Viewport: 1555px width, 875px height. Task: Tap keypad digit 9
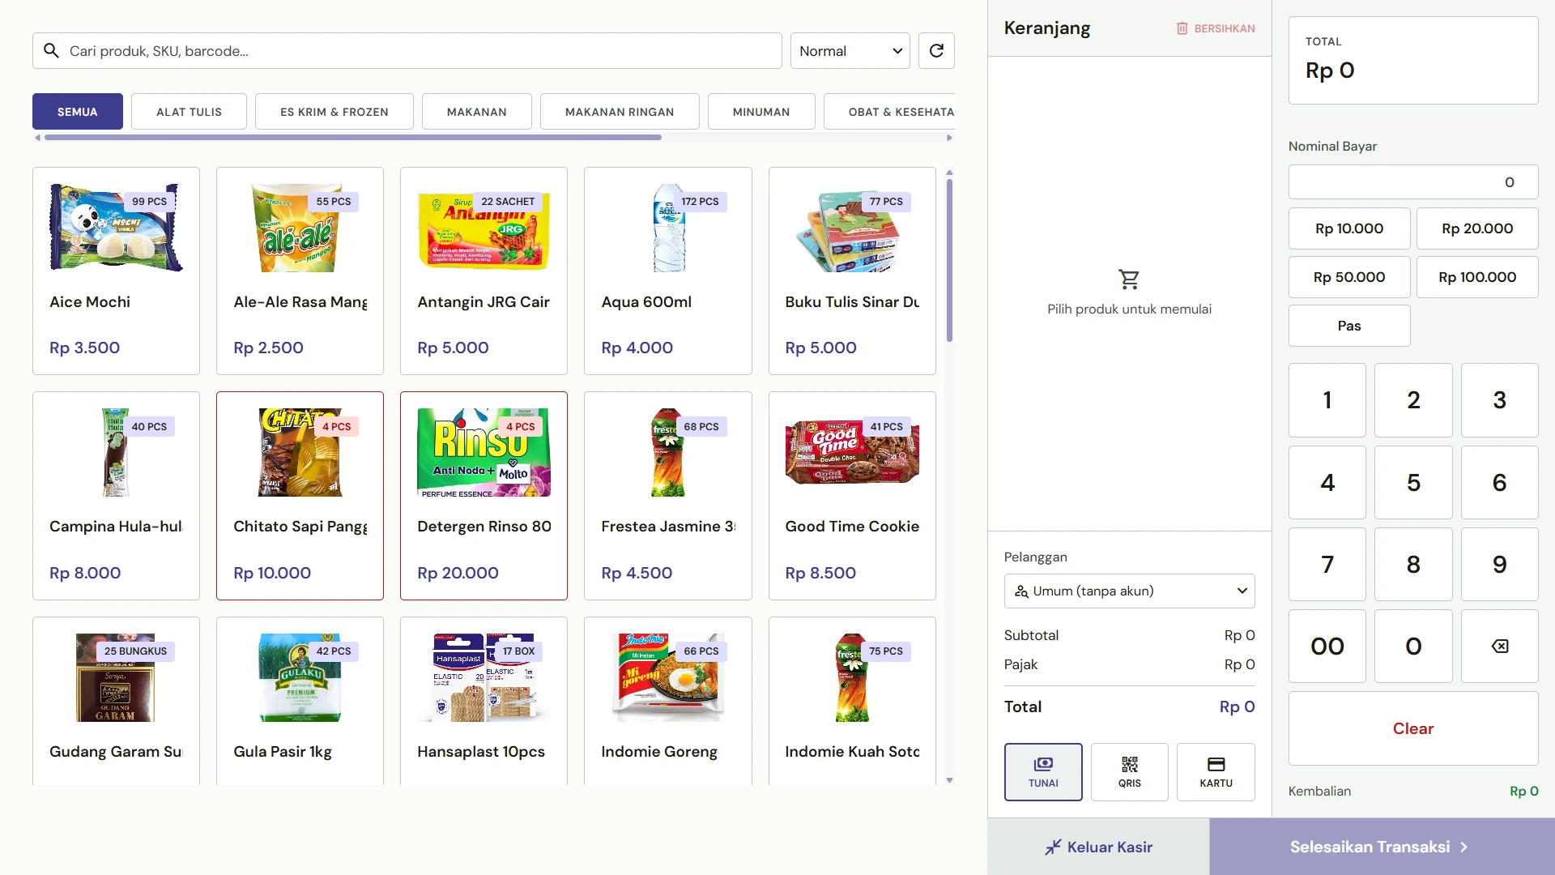[x=1499, y=564]
